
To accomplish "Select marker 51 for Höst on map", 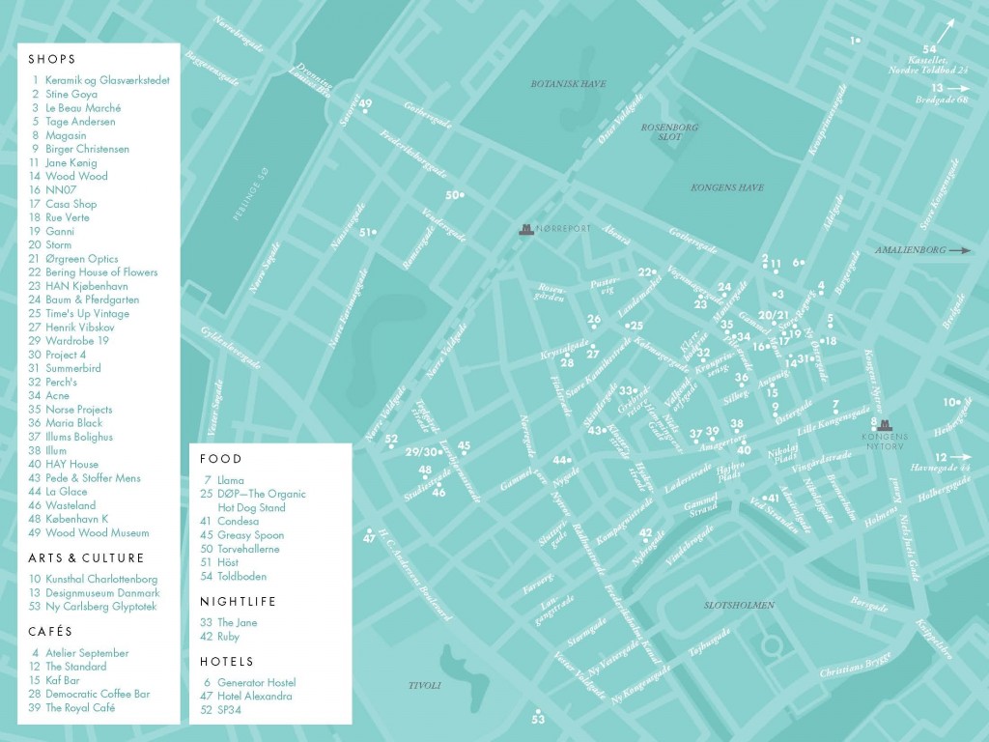I will click(364, 232).
